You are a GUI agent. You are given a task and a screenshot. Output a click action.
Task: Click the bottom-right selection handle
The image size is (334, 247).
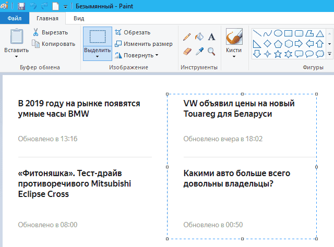(x=317, y=239)
